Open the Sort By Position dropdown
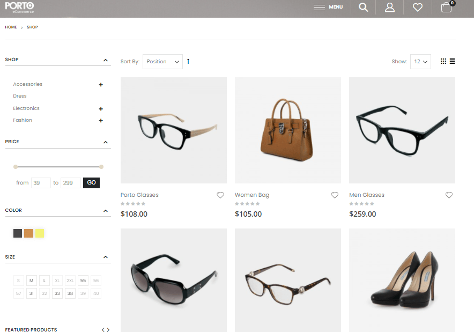 click(162, 62)
